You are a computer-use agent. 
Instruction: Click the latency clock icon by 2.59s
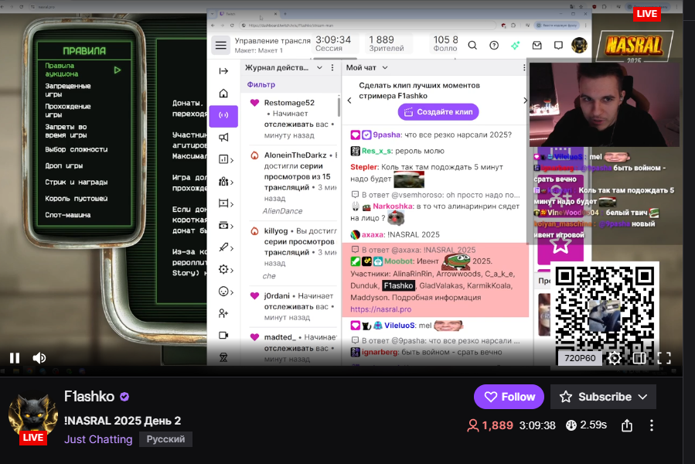point(571,425)
